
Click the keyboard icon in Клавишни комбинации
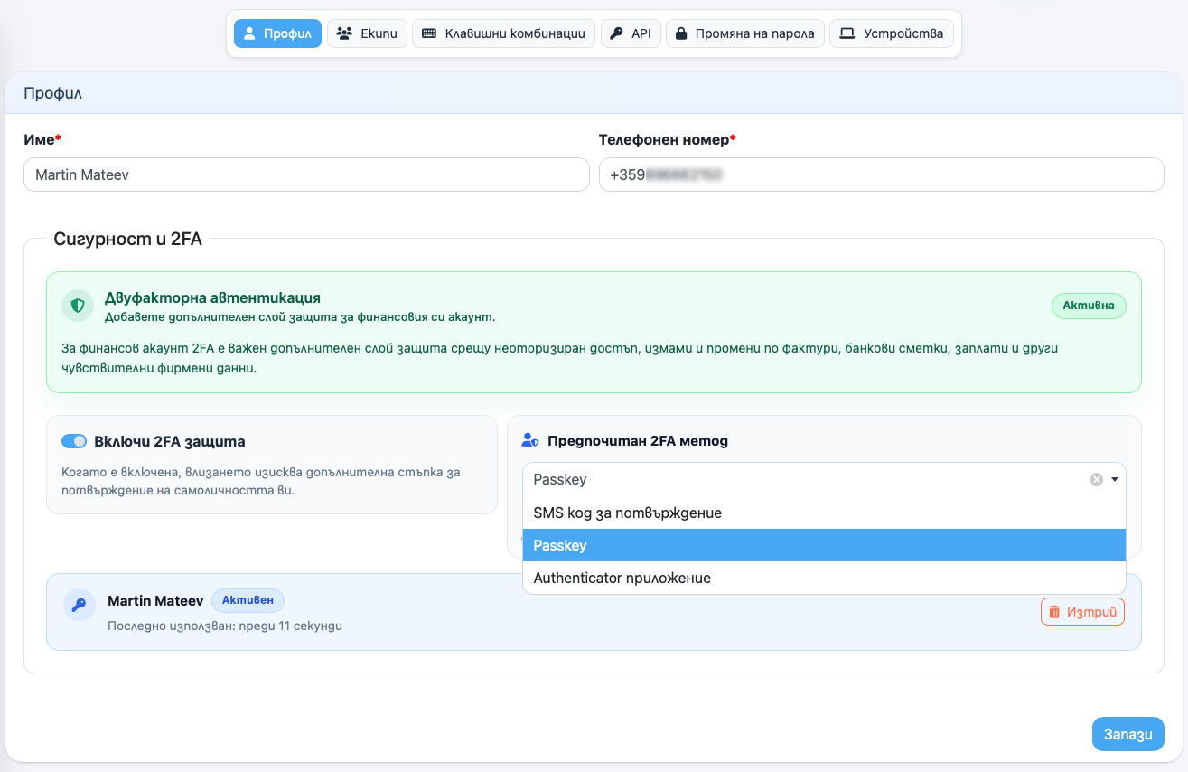tap(428, 33)
